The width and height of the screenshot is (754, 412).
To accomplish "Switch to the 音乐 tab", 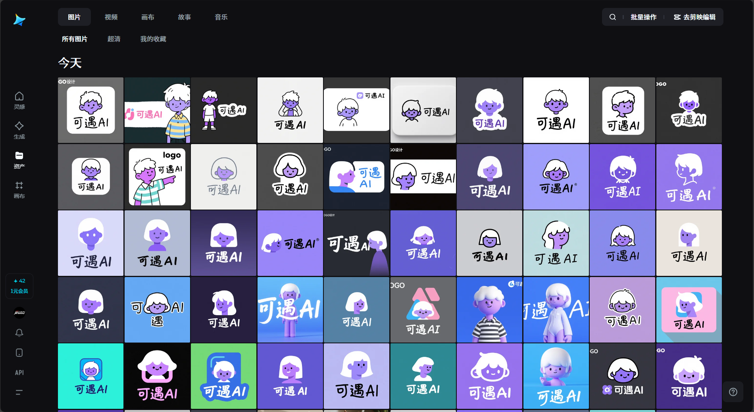I will coord(221,17).
